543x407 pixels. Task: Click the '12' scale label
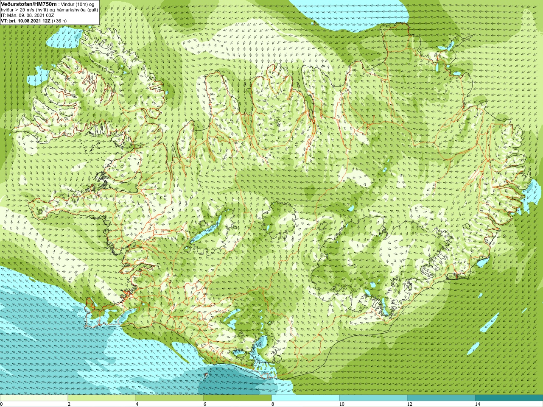[409, 404]
